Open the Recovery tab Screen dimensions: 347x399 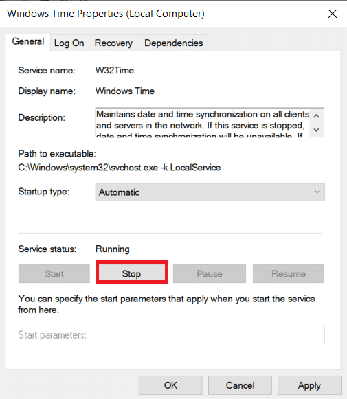pyautogui.click(x=113, y=43)
